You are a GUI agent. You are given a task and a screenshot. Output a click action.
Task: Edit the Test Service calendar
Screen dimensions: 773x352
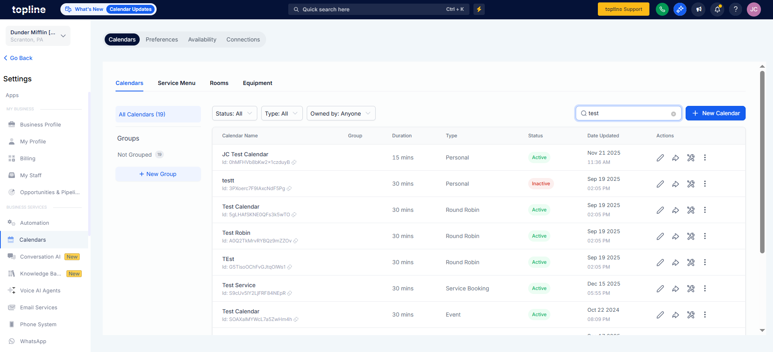660,288
